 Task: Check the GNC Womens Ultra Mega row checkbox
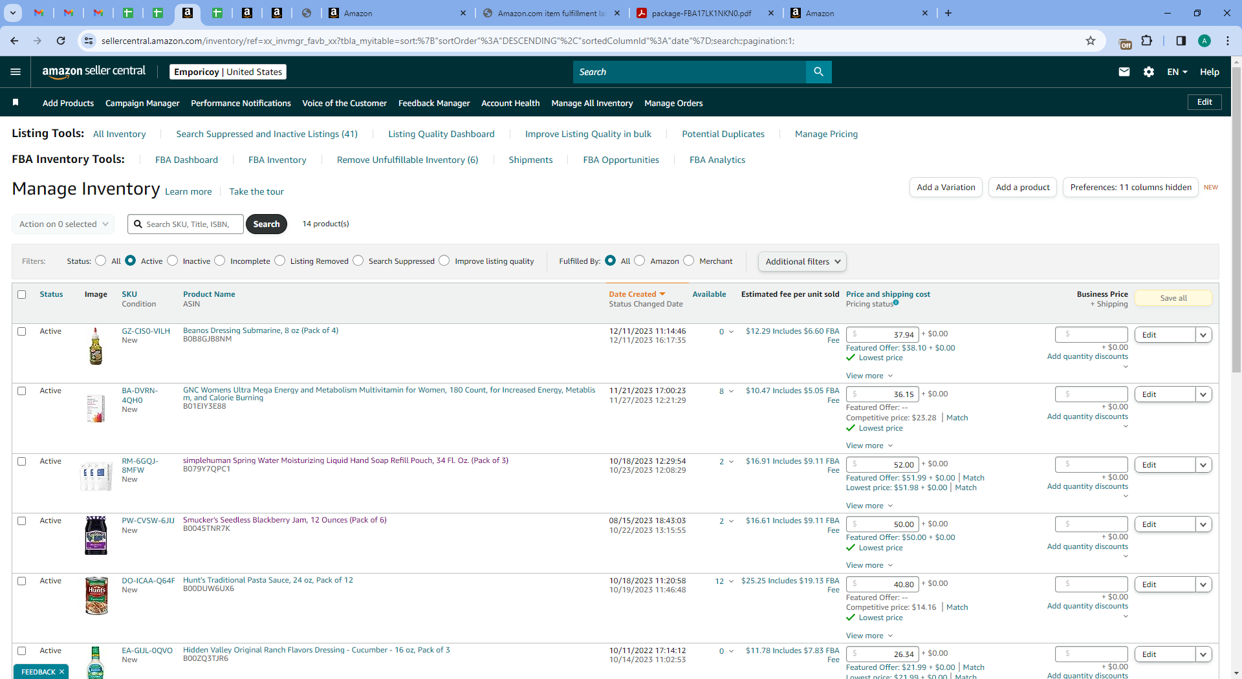point(21,391)
